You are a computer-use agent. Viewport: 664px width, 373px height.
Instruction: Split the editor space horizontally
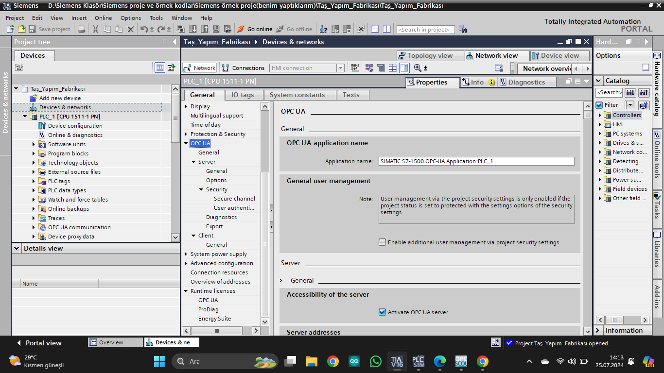pyautogui.click(x=375, y=29)
